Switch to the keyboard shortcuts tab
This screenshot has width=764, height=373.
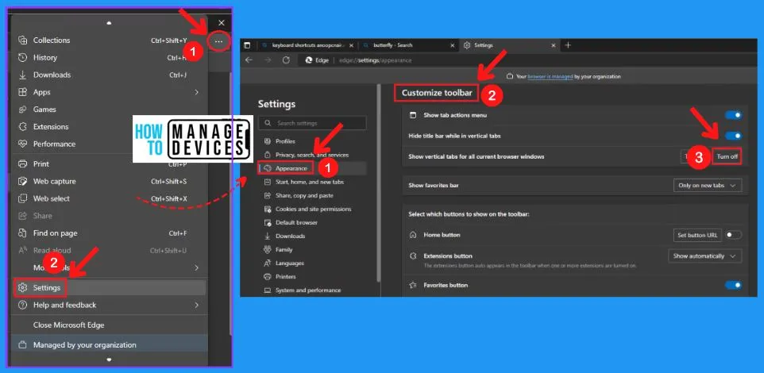click(x=307, y=45)
